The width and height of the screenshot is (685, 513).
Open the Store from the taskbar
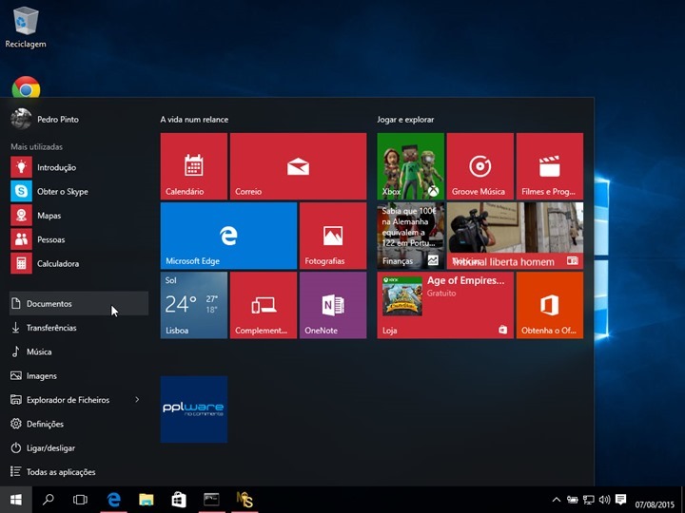pyautogui.click(x=179, y=500)
